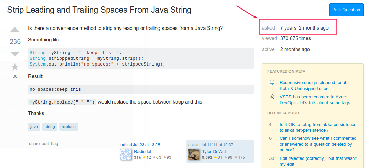Click the code line System.out.println
374x168 pixels.
click(x=97, y=64)
